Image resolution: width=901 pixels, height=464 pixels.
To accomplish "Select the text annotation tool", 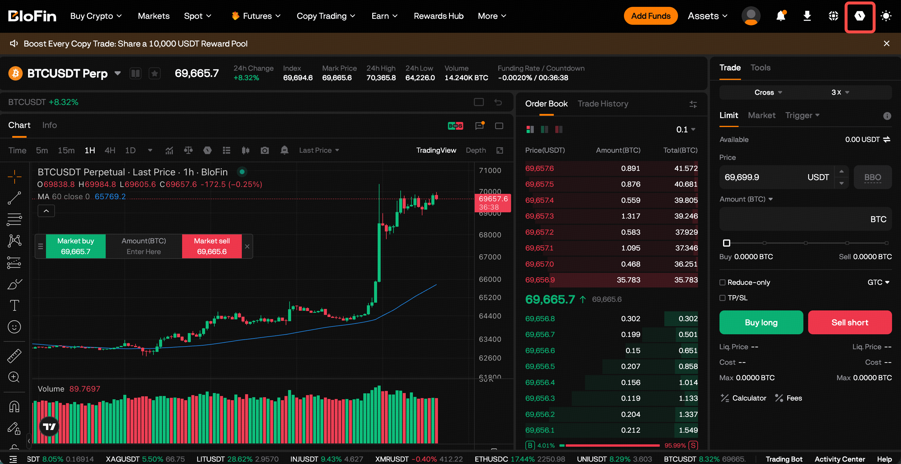I will point(14,305).
